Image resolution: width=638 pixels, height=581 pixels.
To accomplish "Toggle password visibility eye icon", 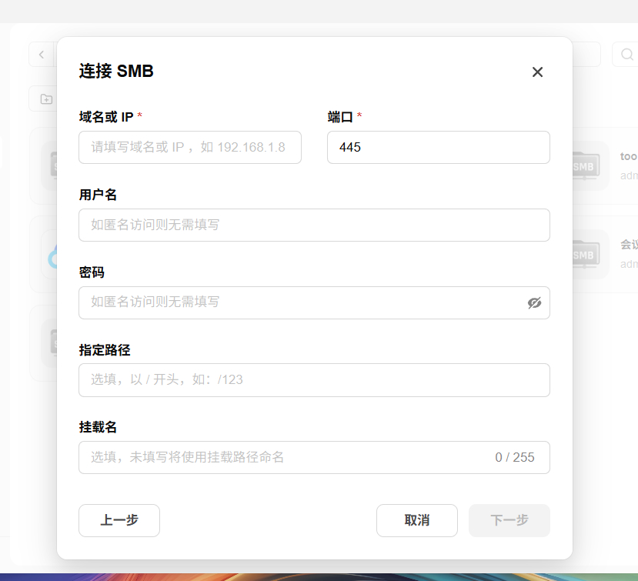I will [534, 302].
